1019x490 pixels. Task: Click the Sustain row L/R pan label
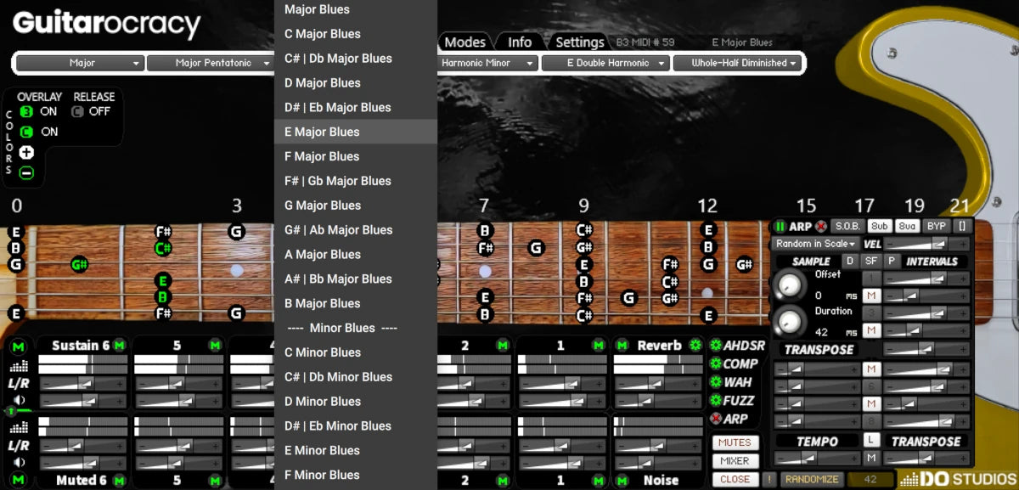tap(18, 384)
